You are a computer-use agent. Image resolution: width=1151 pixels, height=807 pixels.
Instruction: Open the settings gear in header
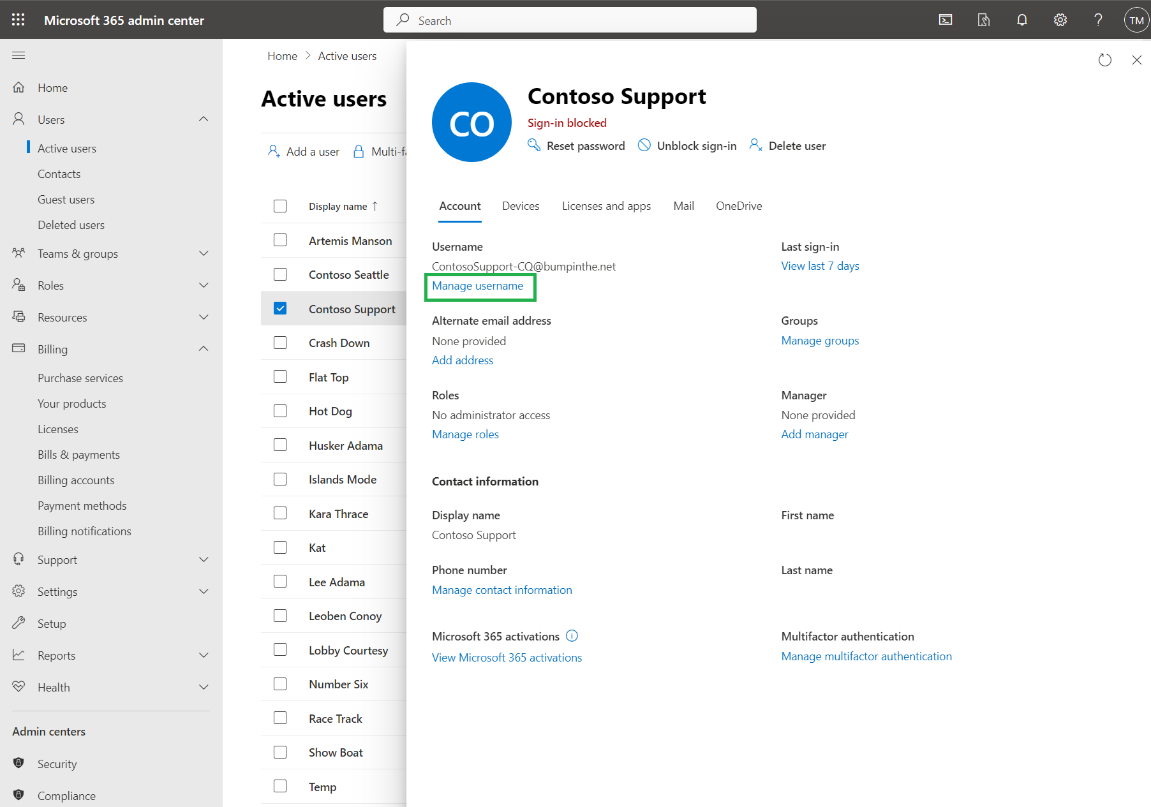1060,20
